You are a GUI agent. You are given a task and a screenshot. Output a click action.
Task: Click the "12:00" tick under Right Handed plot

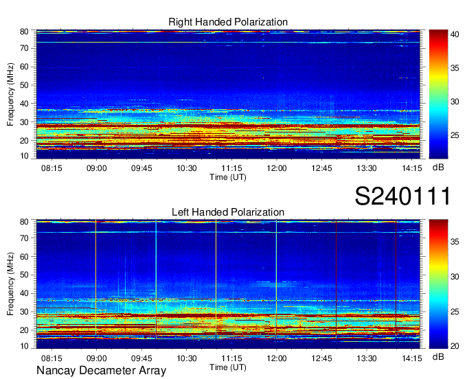tap(277, 168)
